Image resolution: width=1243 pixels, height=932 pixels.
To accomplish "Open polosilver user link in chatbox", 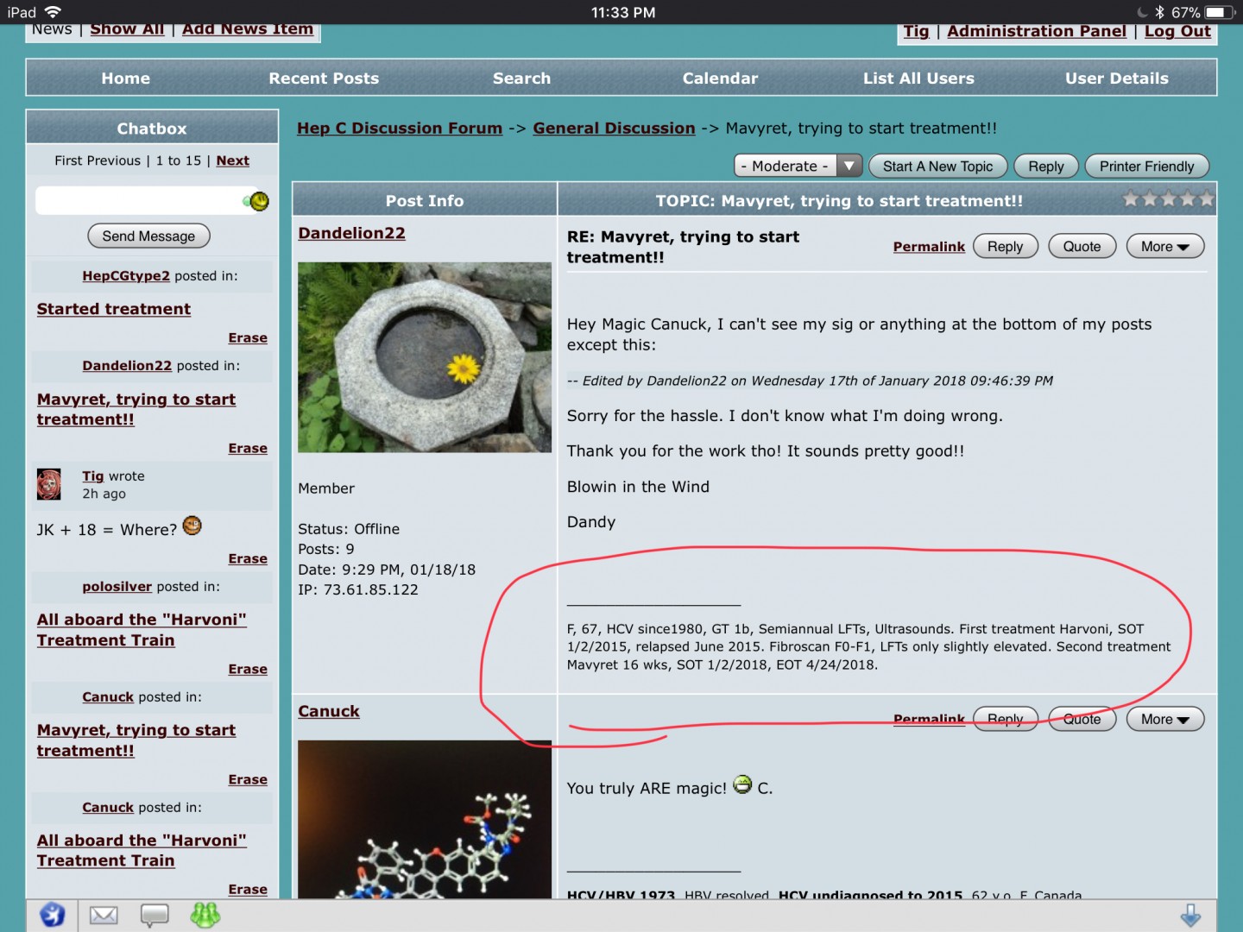I will click(117, 587).
